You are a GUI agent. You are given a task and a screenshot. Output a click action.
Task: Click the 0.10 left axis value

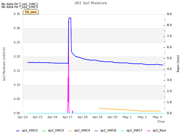(17, 85)
